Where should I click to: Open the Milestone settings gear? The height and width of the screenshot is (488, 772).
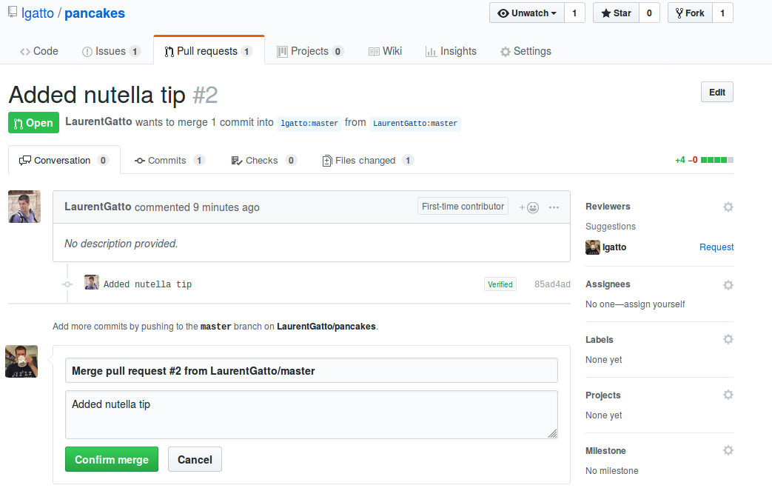point(728,449)
